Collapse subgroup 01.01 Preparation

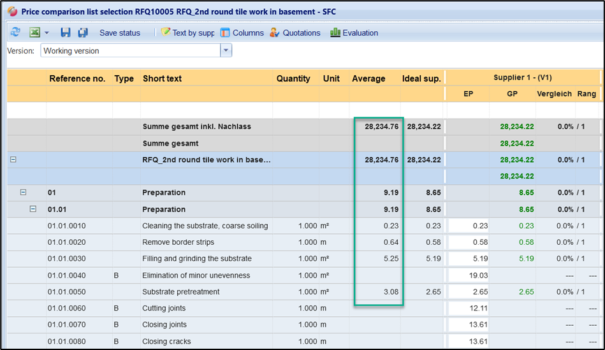tap(33, 209)
